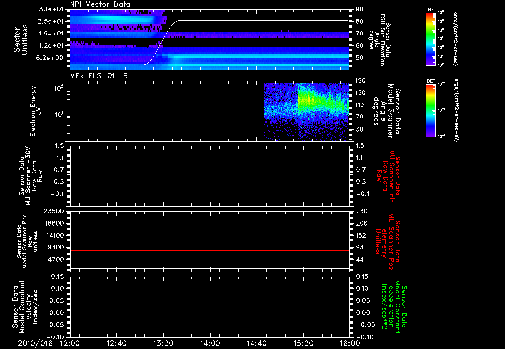The image size is (505, 349).
Task: Click the 23500 scanner position tick label
Action: [x=54, y=211]
